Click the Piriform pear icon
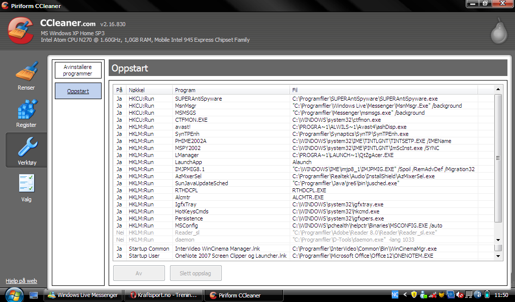The width and height of the screenshot is (515, 302). click(499, 32)
